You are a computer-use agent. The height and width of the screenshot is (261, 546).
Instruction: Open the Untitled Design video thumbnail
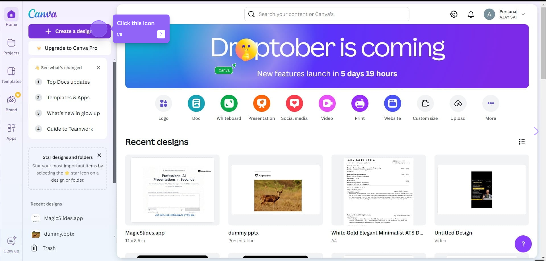point(481,190)
